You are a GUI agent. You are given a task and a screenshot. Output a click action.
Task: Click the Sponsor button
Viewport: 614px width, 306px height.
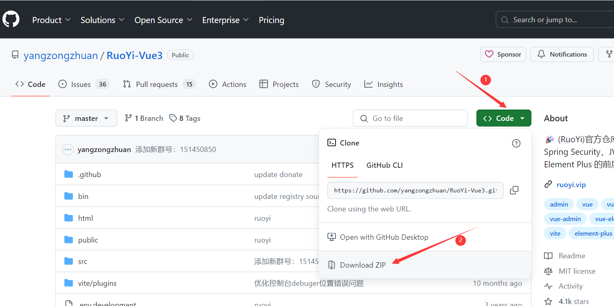pyautogui.click(x=503, y=54)
